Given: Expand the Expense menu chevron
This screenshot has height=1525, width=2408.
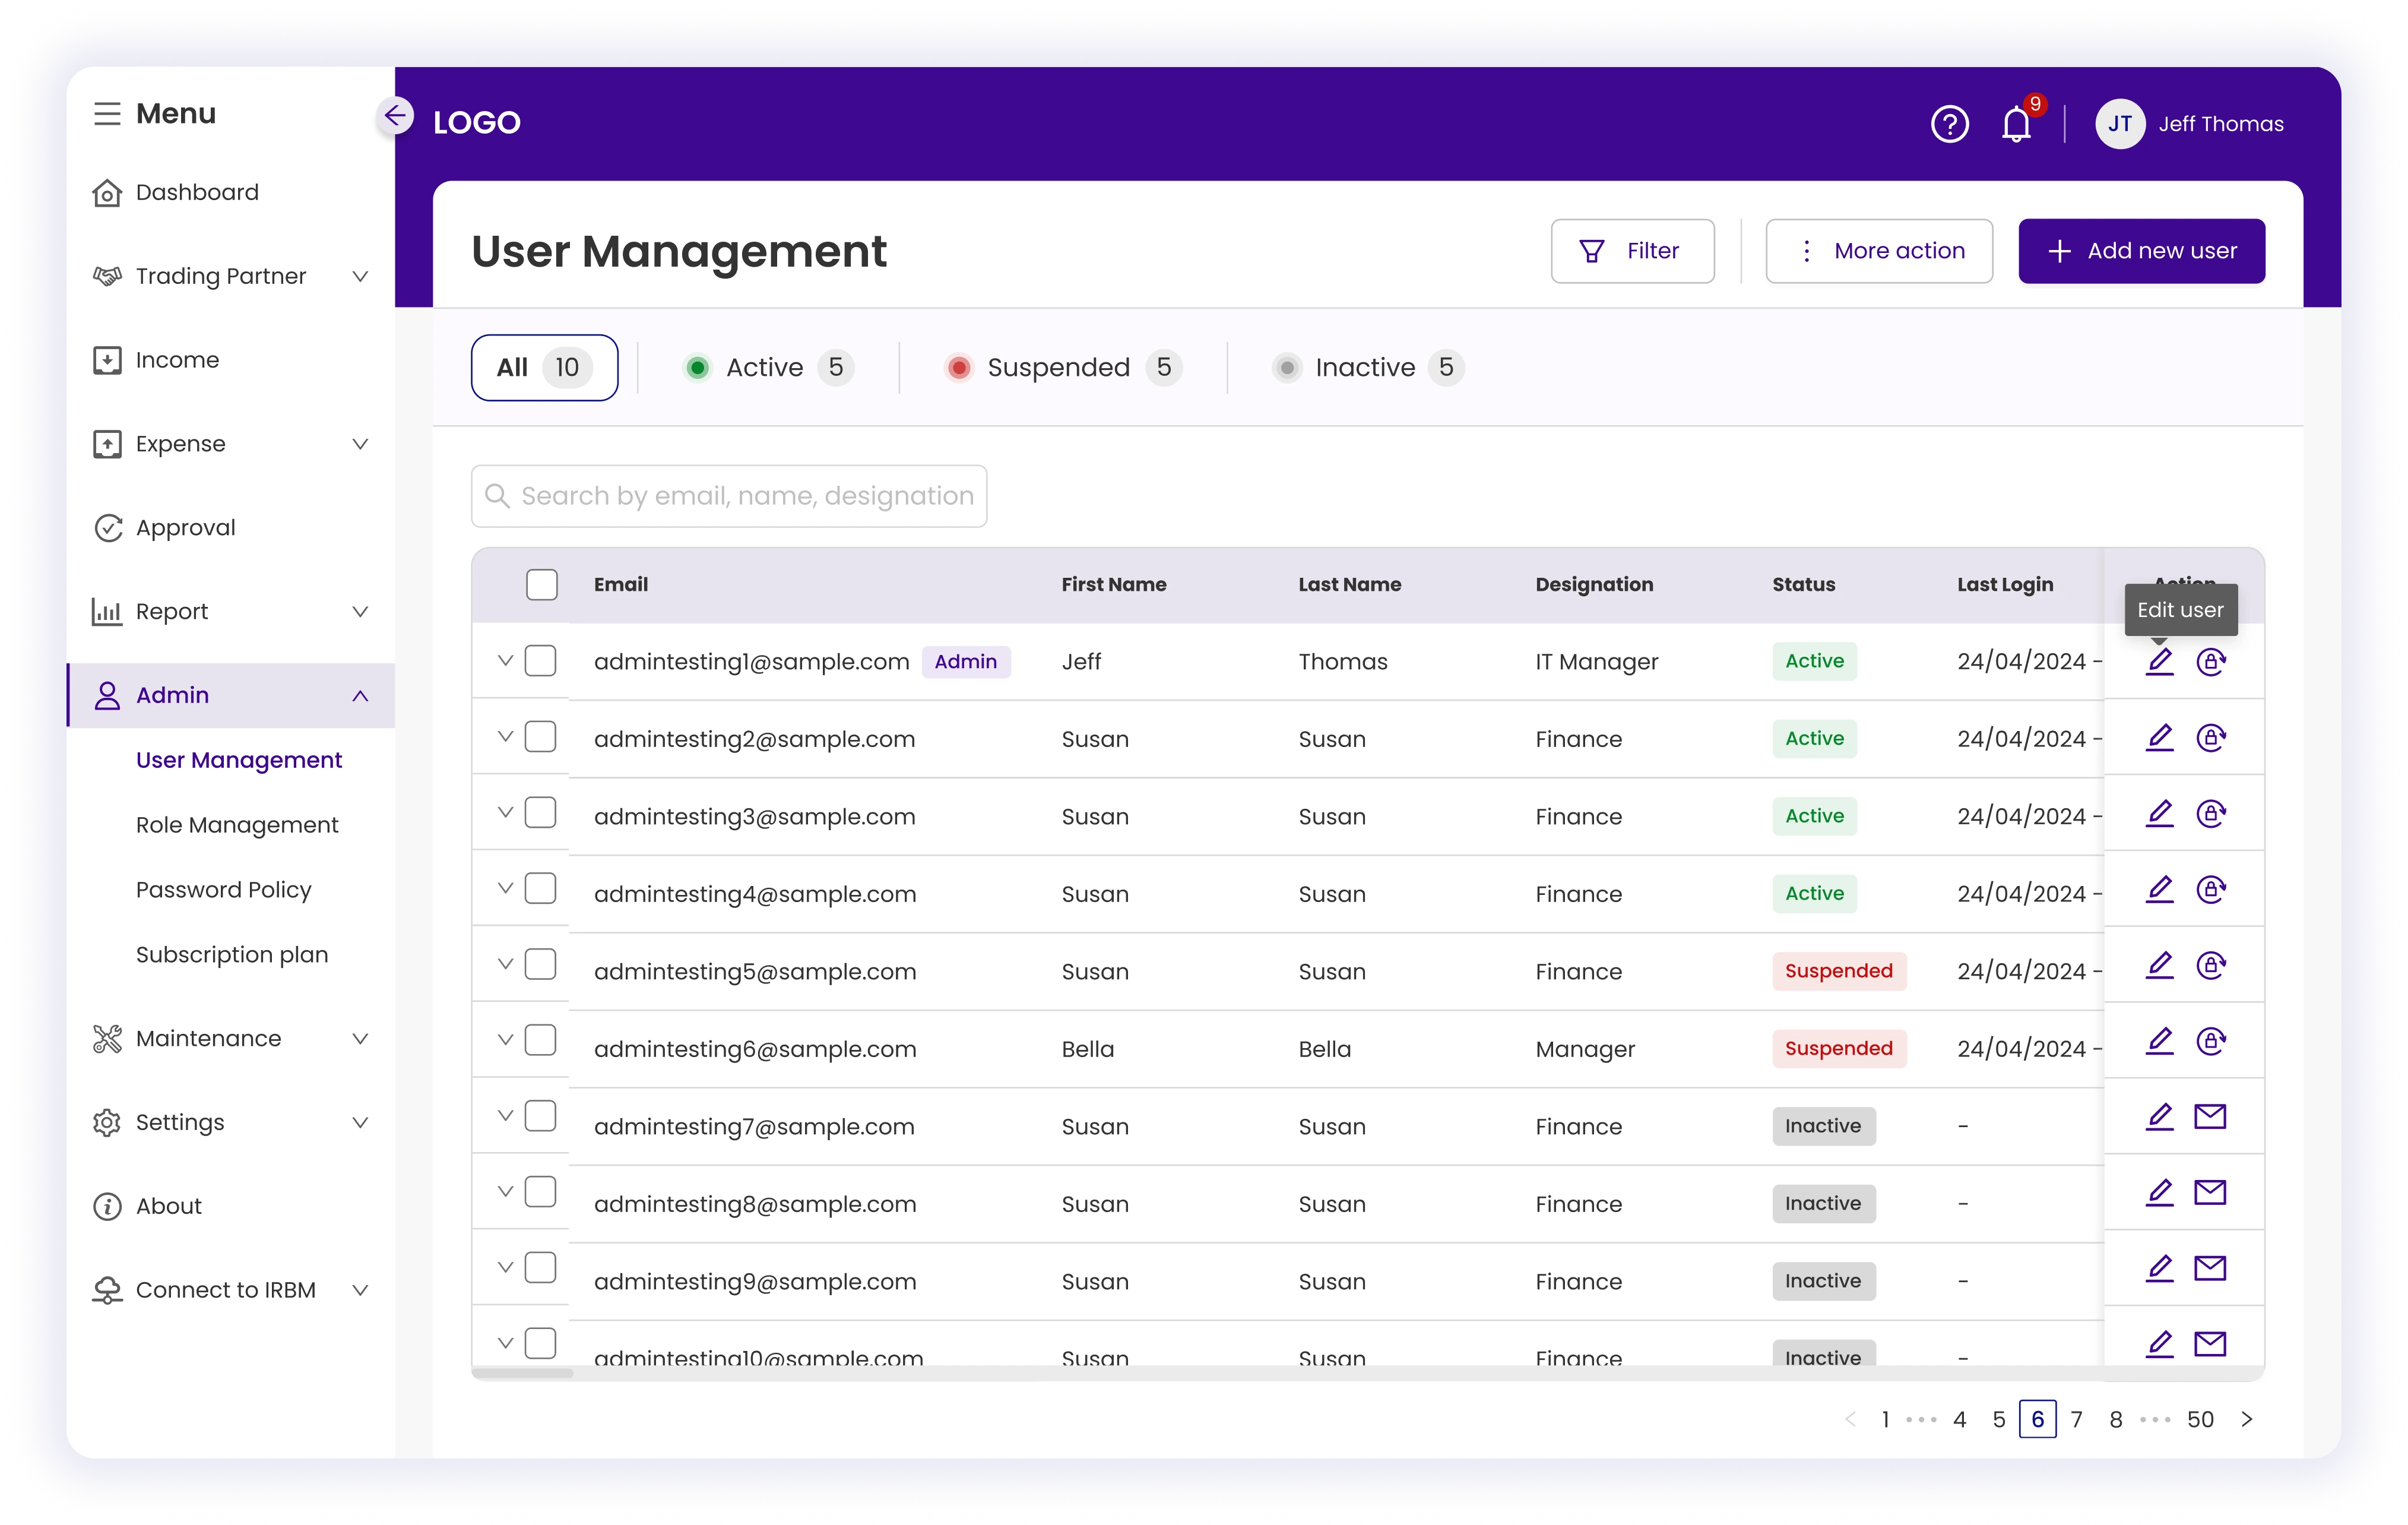Looking at the screenshot, I should 361,444.
